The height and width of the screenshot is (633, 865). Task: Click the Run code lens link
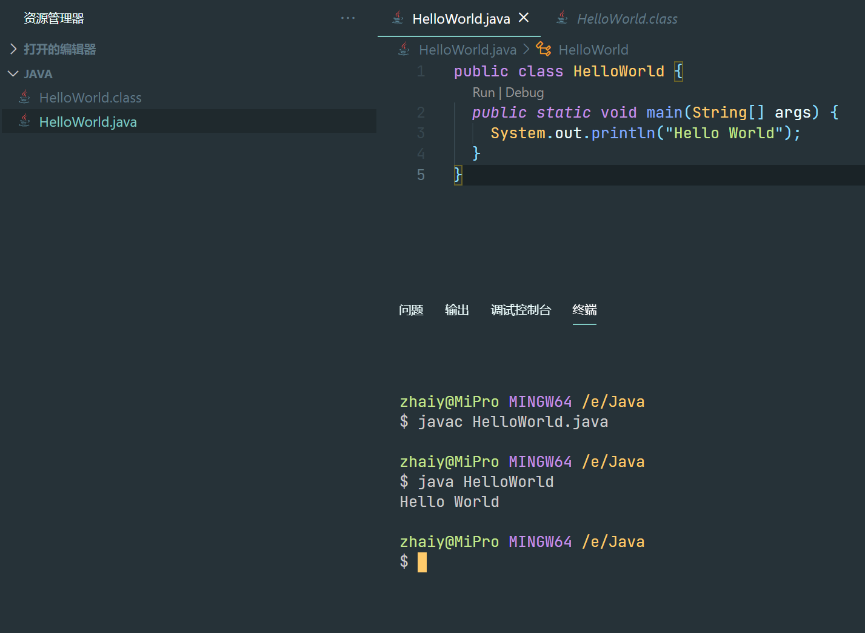484,92
